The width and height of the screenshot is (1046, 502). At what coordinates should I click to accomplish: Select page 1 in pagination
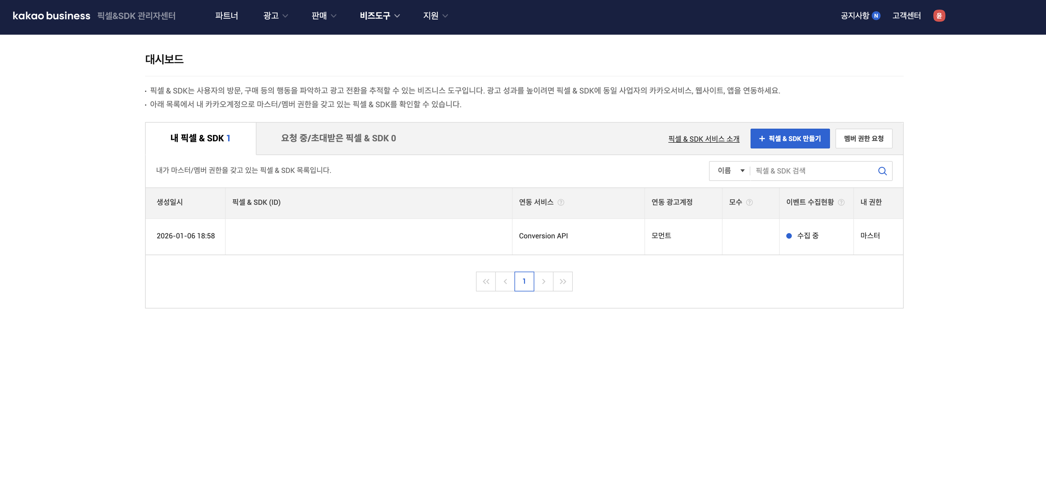tap(524, 282)
